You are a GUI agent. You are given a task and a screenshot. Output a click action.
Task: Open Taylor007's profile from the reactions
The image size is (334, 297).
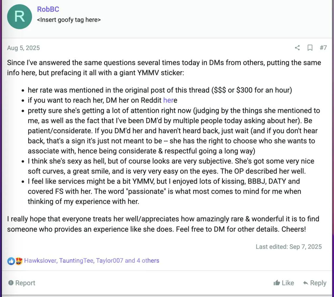tap(110, 261)
